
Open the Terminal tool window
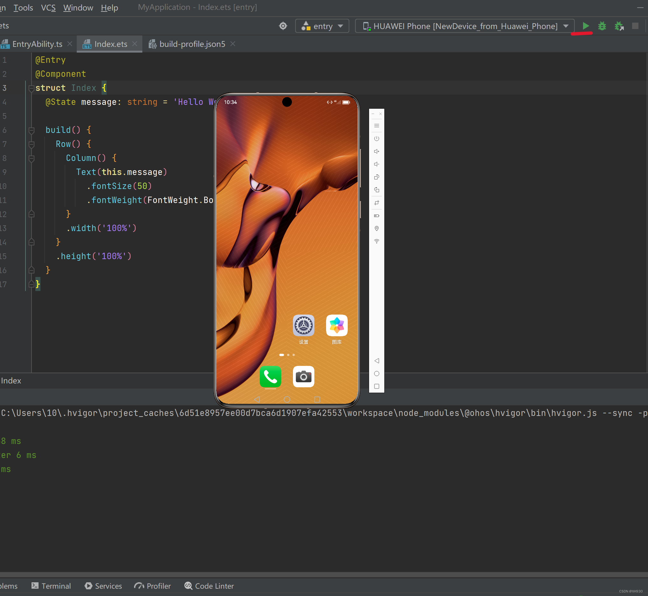(51, 586)
